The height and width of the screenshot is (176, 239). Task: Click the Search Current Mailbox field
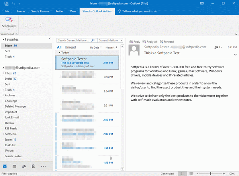pos(76,40)
